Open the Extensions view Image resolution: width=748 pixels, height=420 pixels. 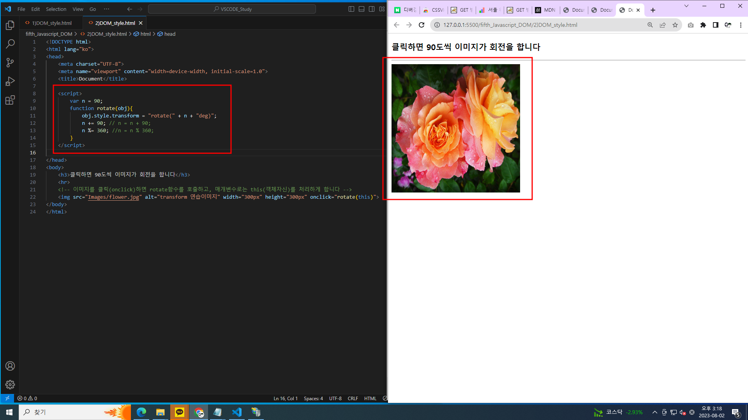tap(10, 100)
